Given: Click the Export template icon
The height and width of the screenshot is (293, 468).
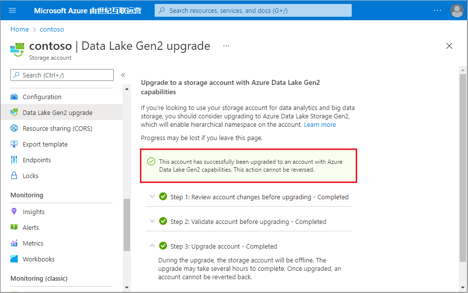Looking at the screenshot, I should pyautogui.click(x=14, y=144).
